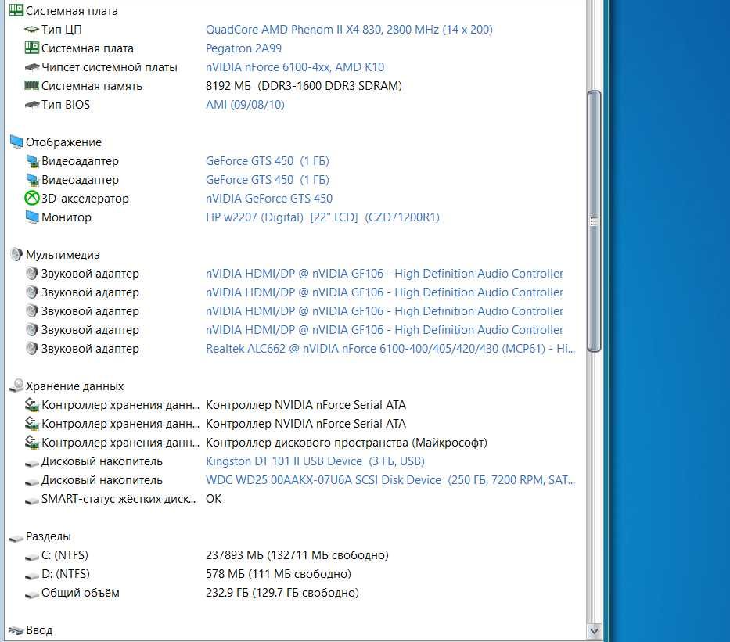Select the Ввод section heading
Viewport: 730px width, 642px height.
pyautogui.click(x=38, y=630)
